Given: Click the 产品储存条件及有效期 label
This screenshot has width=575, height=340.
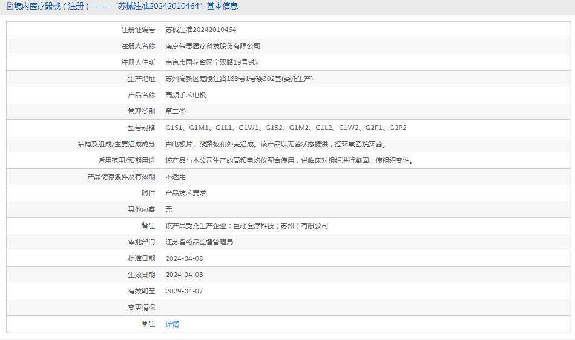Looking at the screenshot, I should point(122,177).
